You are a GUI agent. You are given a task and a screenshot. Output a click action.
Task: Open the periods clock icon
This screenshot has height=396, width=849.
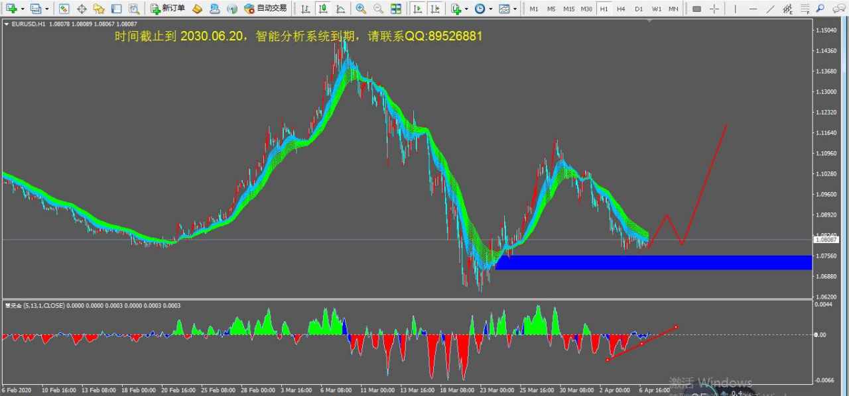[x=480, y=9]
